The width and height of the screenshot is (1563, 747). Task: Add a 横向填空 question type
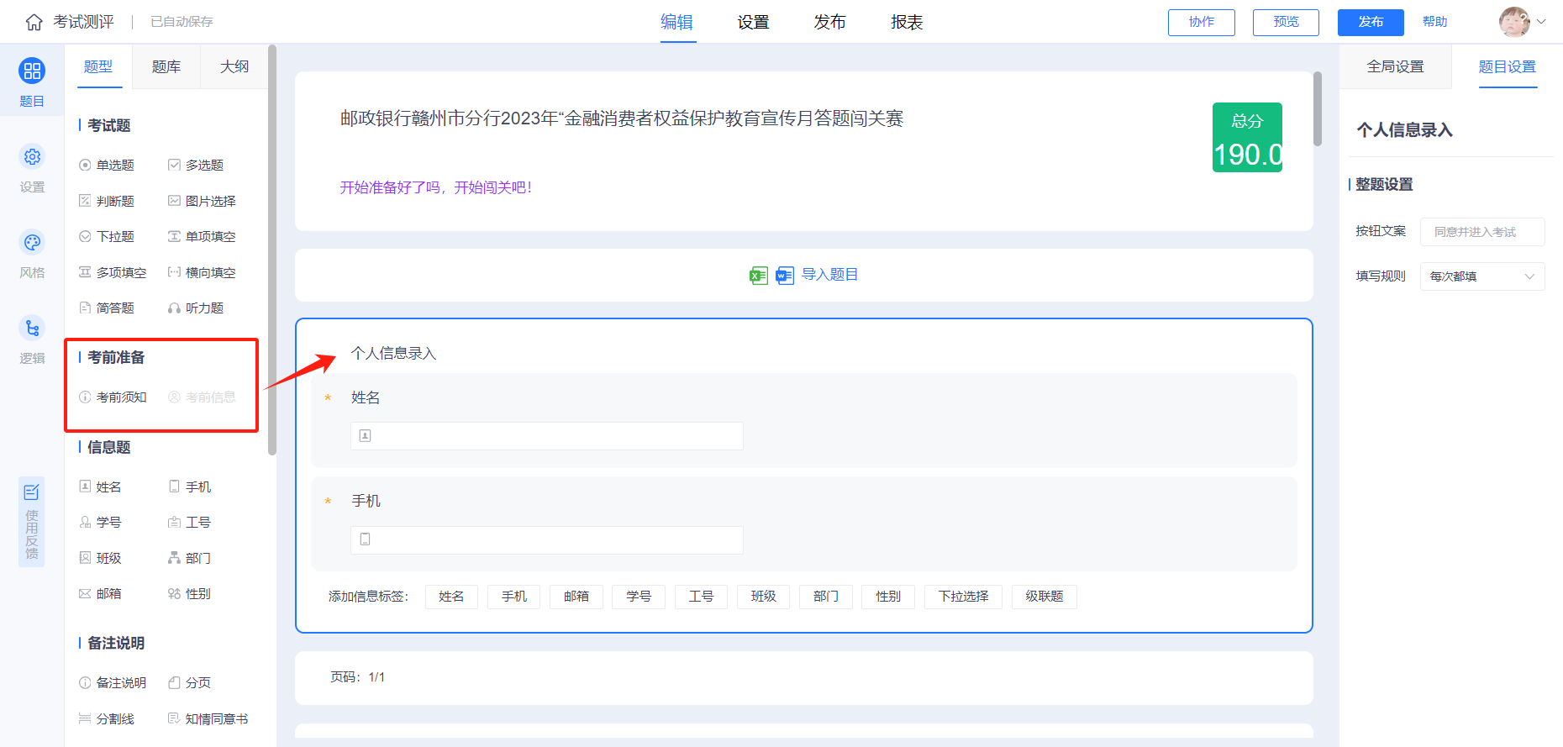click(x=202, y=272)
